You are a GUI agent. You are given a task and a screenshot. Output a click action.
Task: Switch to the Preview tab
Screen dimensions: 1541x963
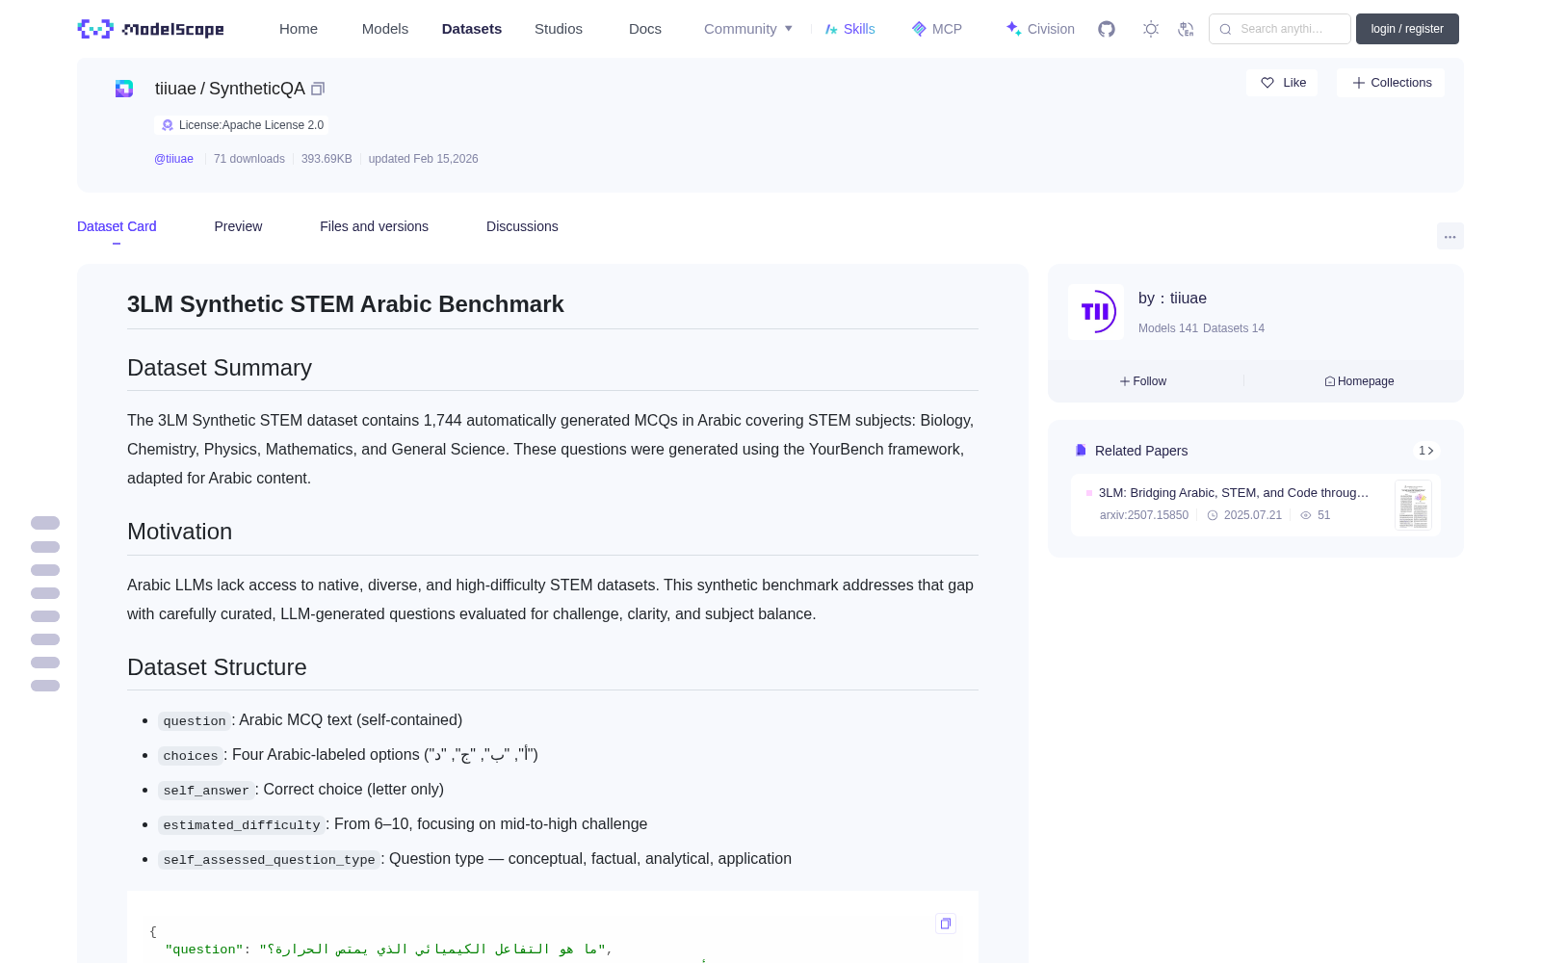238,226
